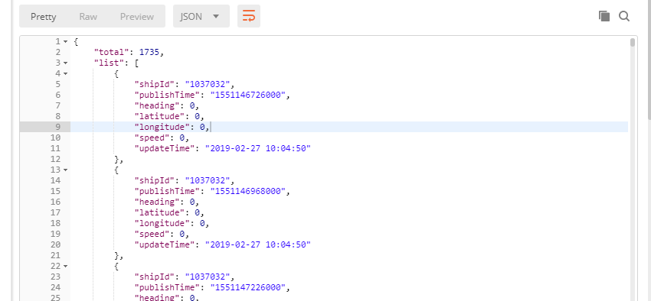Click "speed" key on line 19
651x301 pixels.
(x=152, y=235)
